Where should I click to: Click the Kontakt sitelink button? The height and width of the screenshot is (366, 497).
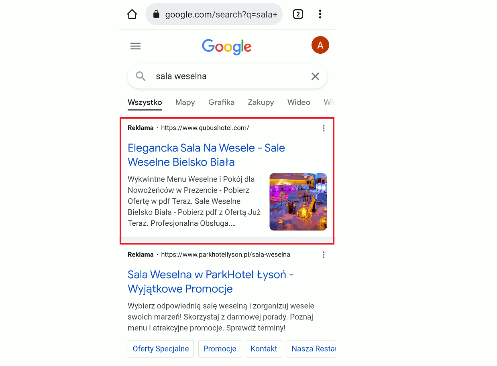264,349
